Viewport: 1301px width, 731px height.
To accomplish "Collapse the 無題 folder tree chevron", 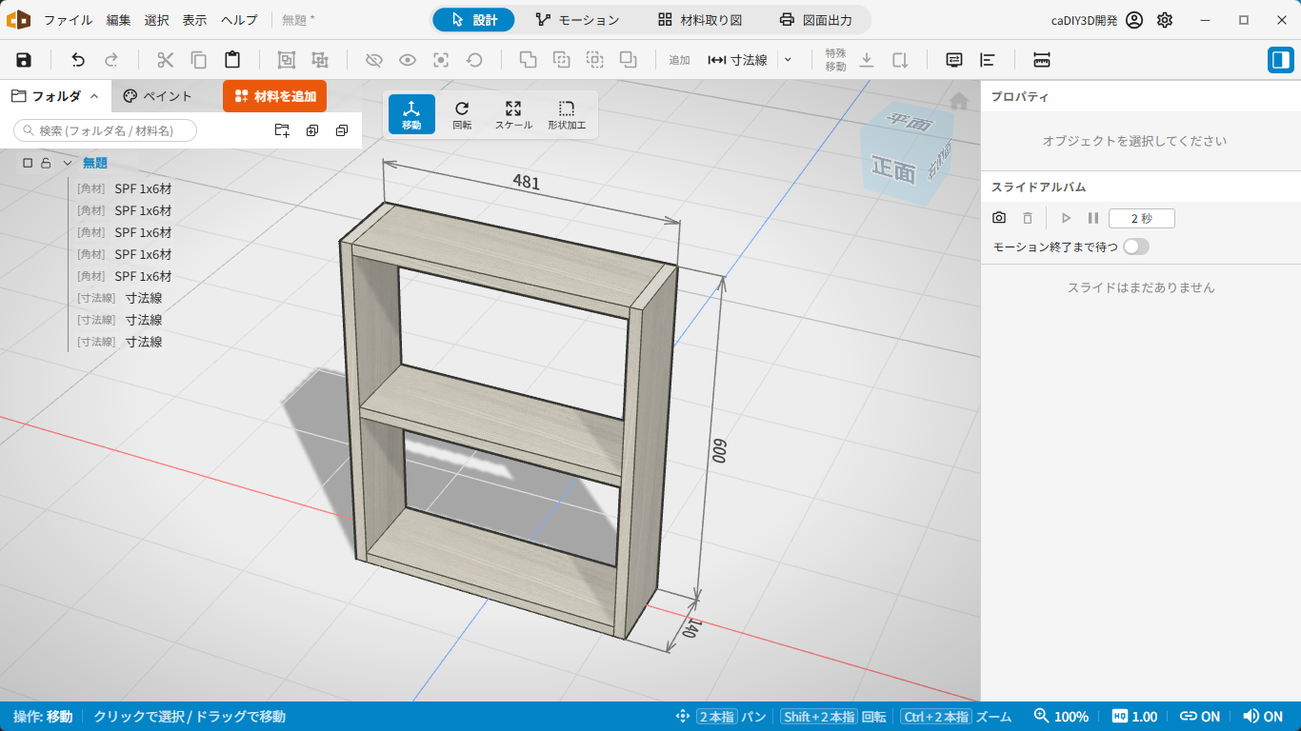I will [68, 163].
